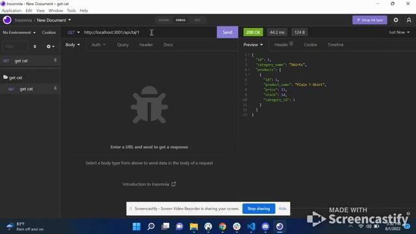Open the Tools menu
Image resolution: width=416 pixels, height=234 pixels.
click(x=71, y=10)
